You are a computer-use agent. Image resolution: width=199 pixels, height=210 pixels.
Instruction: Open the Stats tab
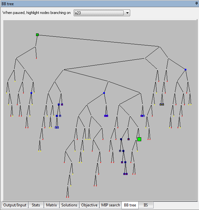(x=36, y=205)
